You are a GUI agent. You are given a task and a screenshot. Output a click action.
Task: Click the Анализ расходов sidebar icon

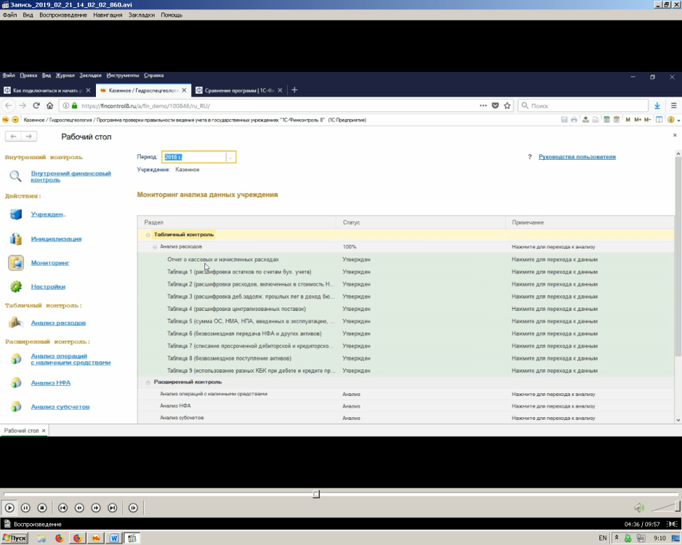(16, 323)
